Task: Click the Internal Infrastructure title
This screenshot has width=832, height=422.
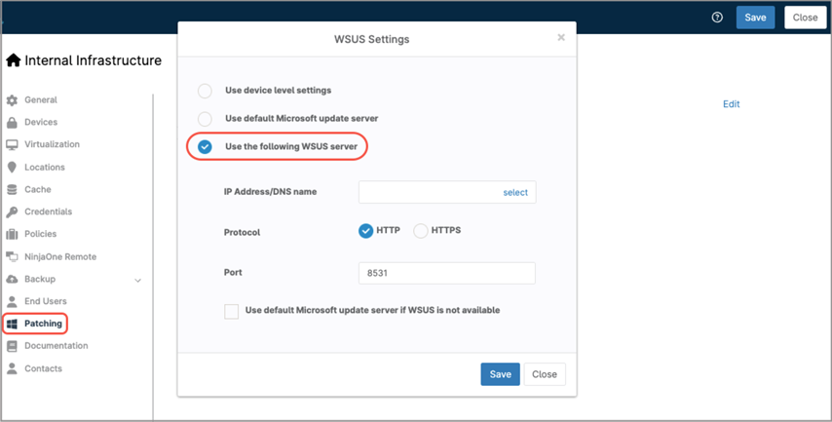Action: coord(94,60)
